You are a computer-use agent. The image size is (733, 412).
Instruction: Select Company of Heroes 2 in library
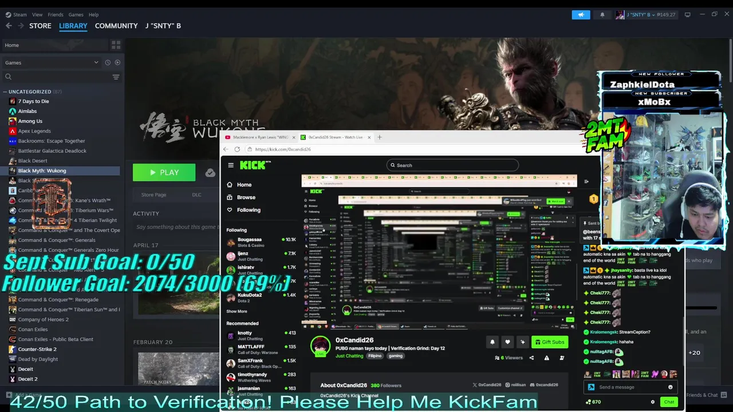43,319
